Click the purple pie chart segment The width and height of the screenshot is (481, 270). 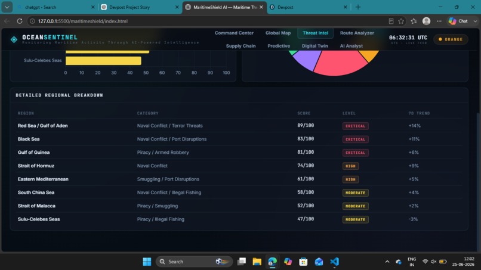tap(307, 59)
